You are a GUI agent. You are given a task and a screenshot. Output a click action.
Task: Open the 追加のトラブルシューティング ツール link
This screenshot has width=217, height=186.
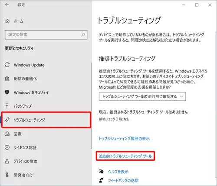(125, 156)
